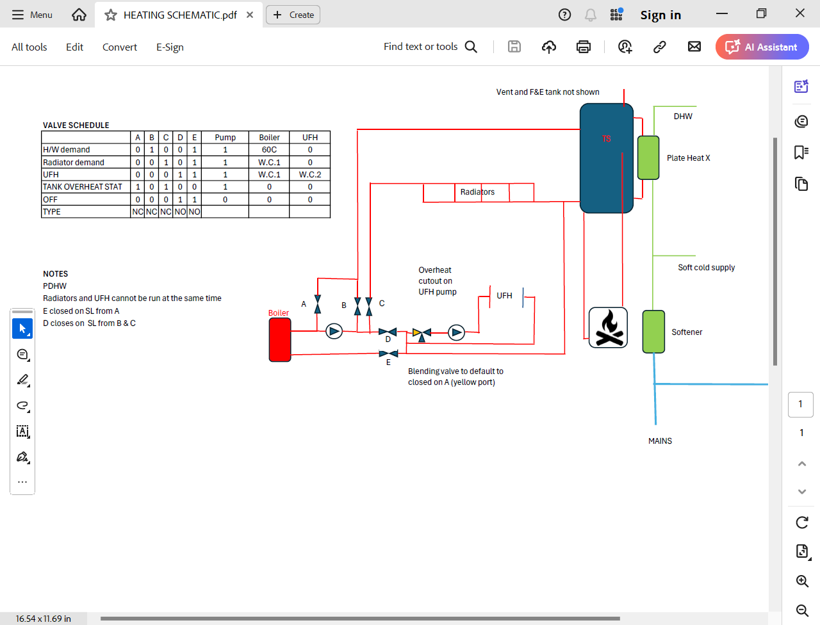Zoom in on the document

[x=801, y=581]
